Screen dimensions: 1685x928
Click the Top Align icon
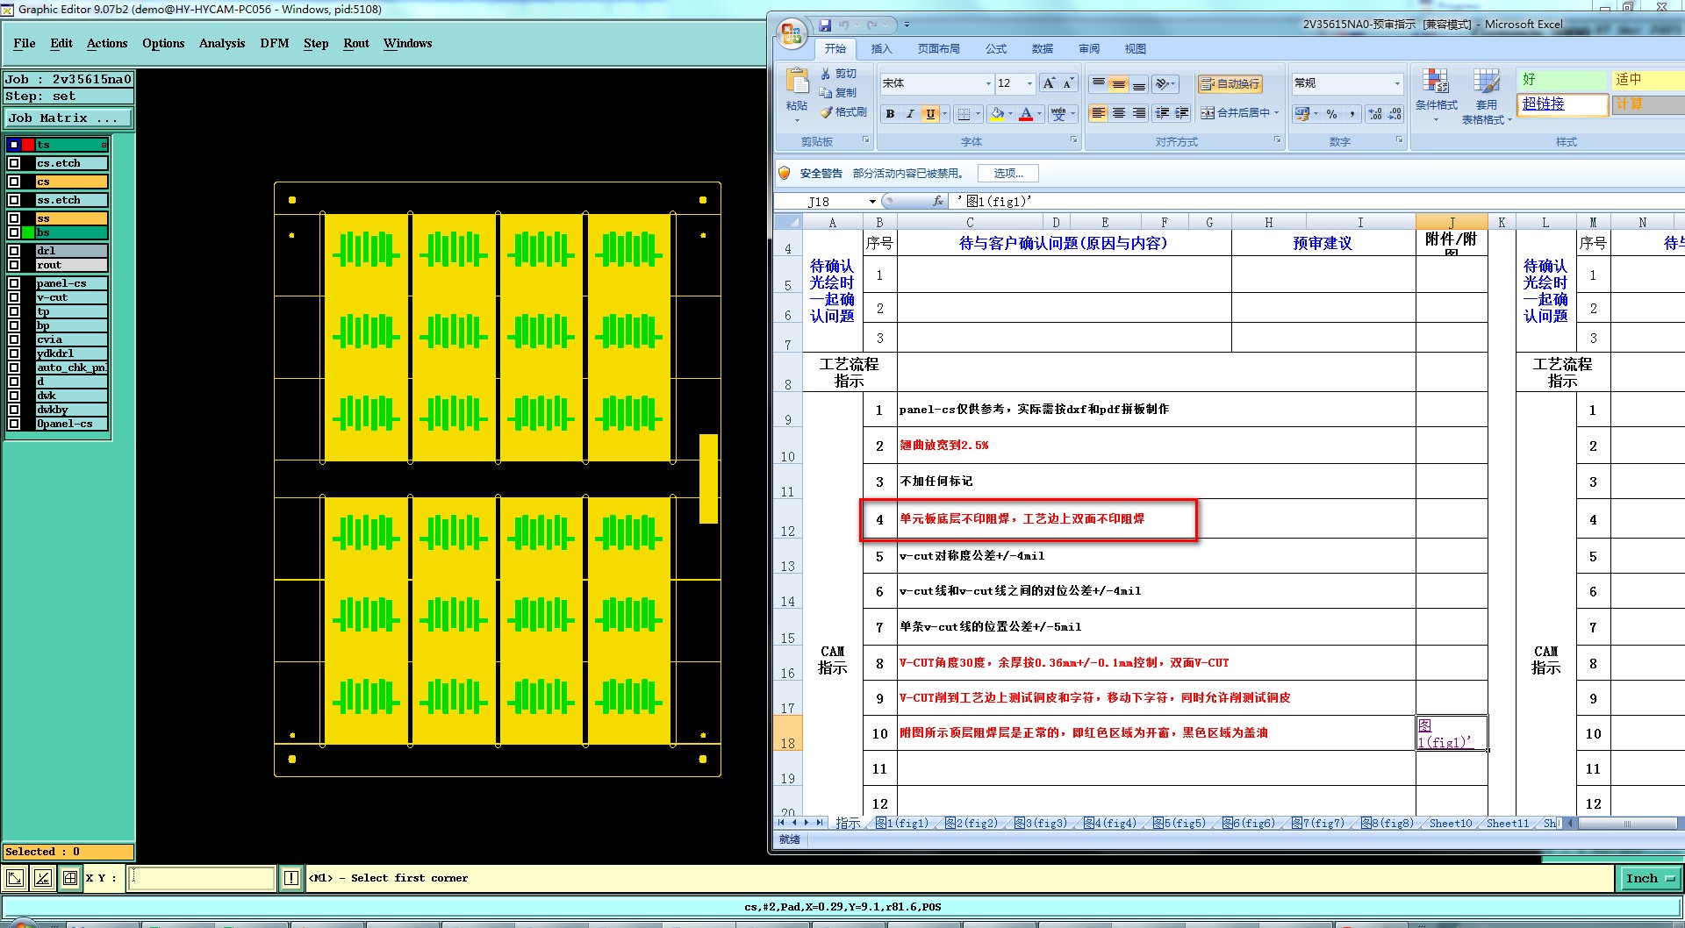[1099, 84]
